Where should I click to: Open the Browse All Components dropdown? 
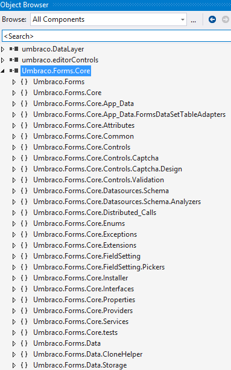(109, 19)
